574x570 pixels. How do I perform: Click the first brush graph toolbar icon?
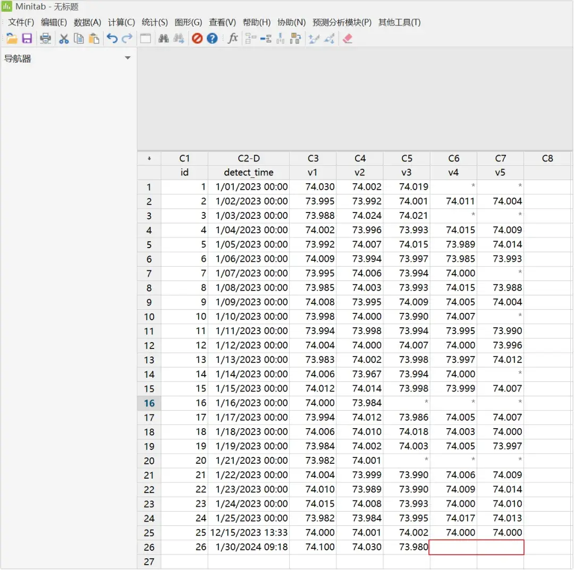coord(314,38)
